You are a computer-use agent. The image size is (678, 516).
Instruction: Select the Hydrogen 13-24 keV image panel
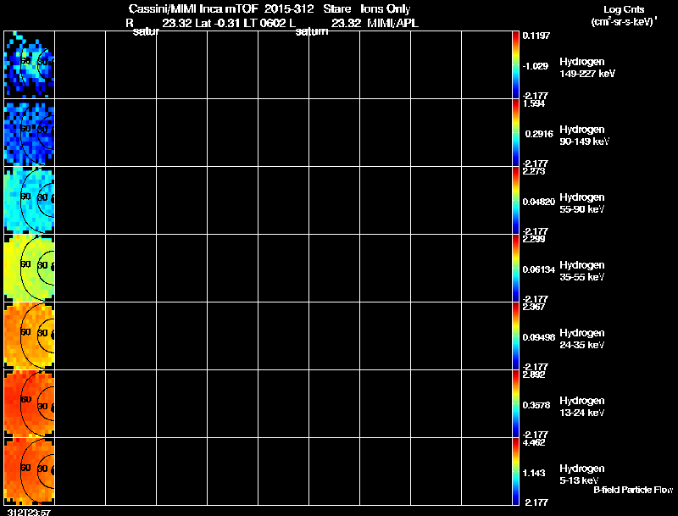click(30, 404)
